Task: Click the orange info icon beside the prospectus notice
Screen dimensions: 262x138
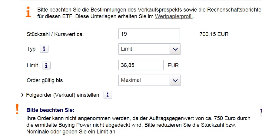Action: [28, 13]
